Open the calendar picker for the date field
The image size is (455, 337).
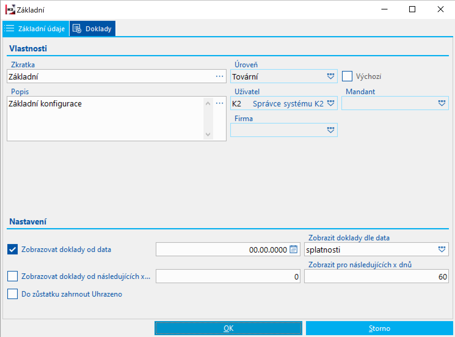point(293,250)
